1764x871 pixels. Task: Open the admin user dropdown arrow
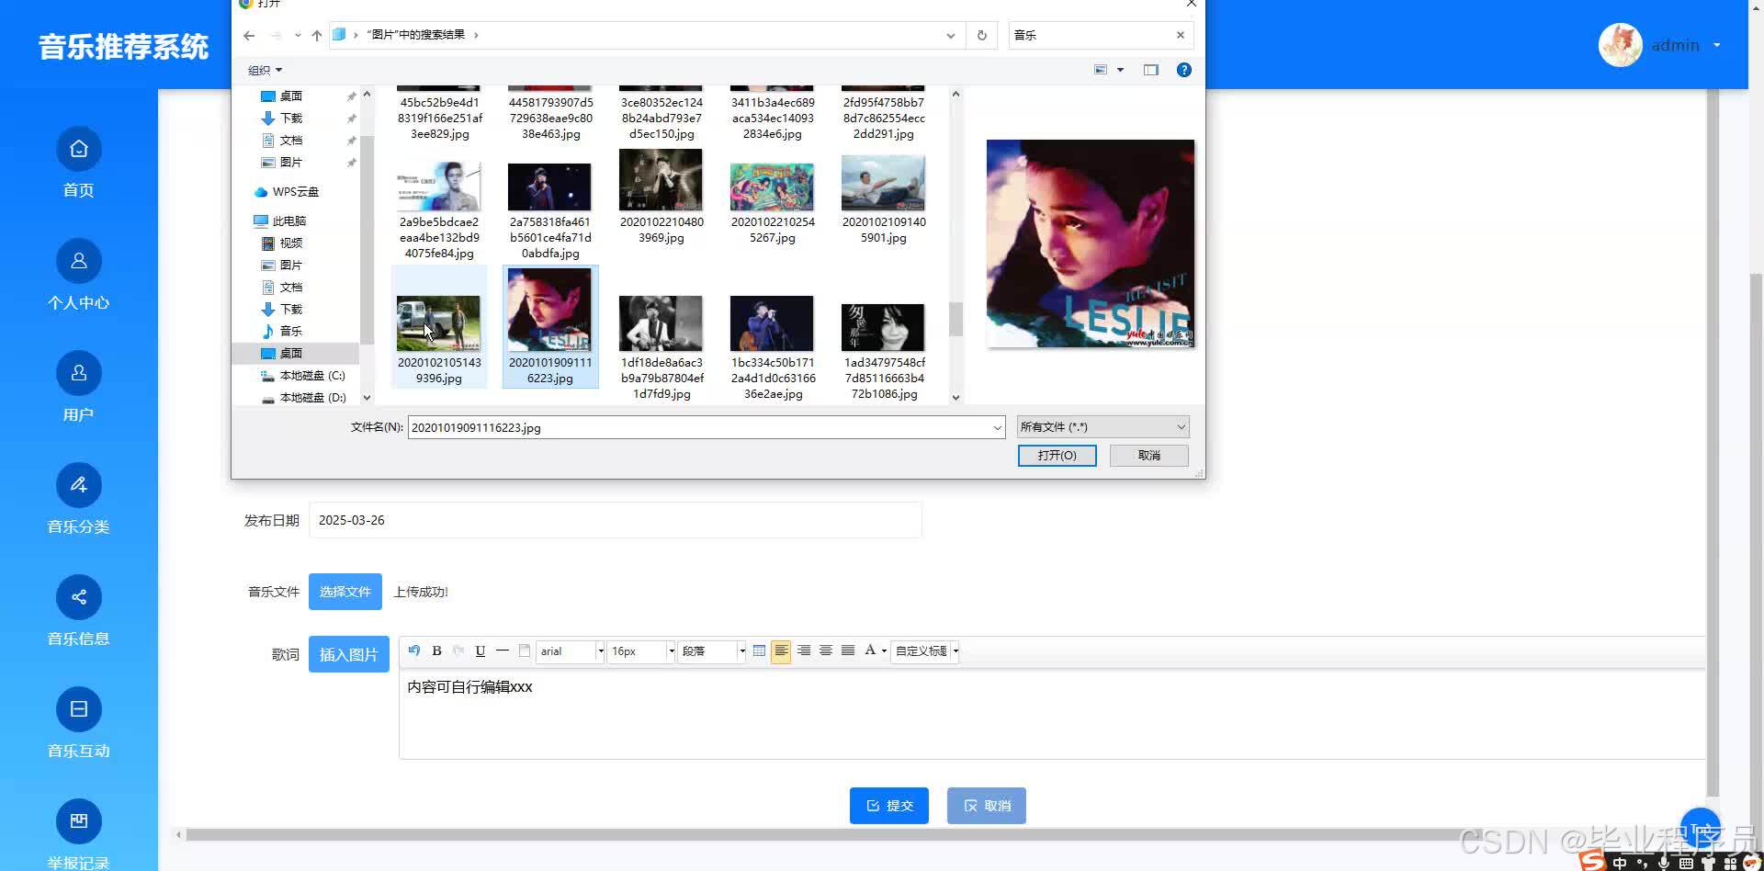pyautogui.click(x=1716, y=45)
